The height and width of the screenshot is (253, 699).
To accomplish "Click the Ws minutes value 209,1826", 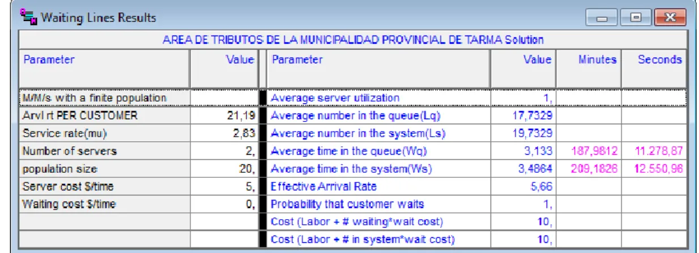I will [594, 169].
